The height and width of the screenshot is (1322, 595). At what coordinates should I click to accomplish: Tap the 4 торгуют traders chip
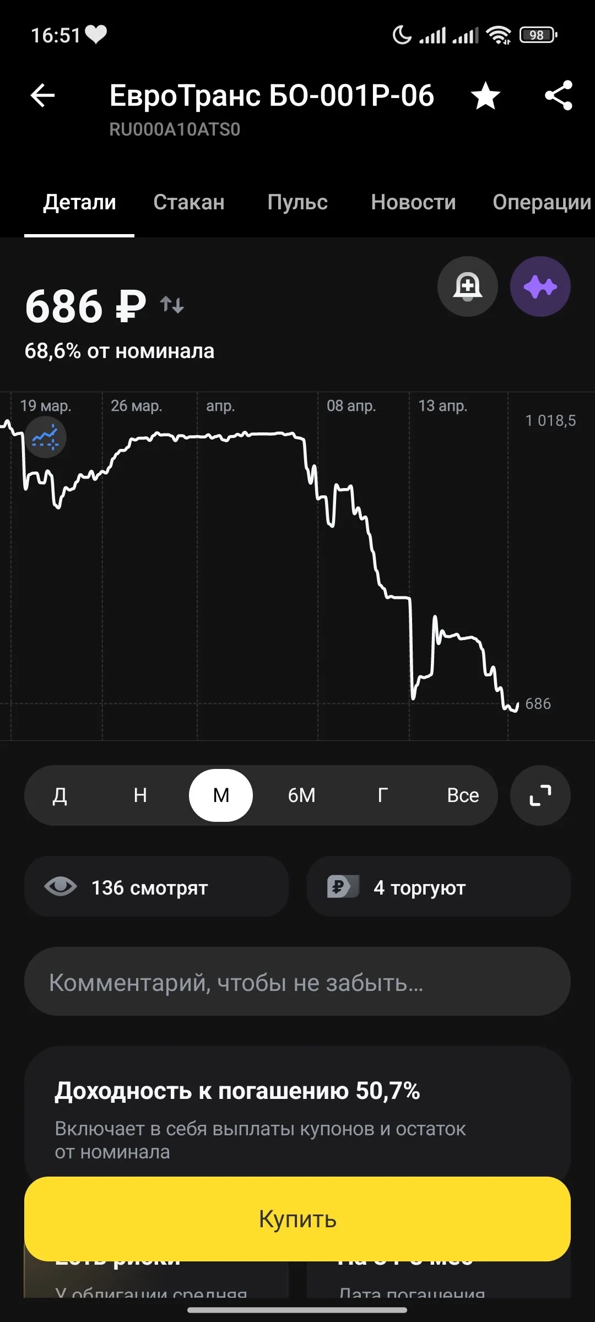(439, 886)
